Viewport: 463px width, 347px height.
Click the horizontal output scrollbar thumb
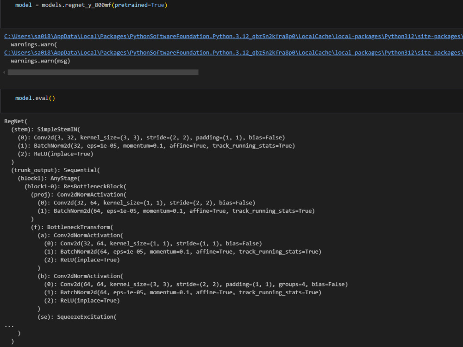click(103, 72)
